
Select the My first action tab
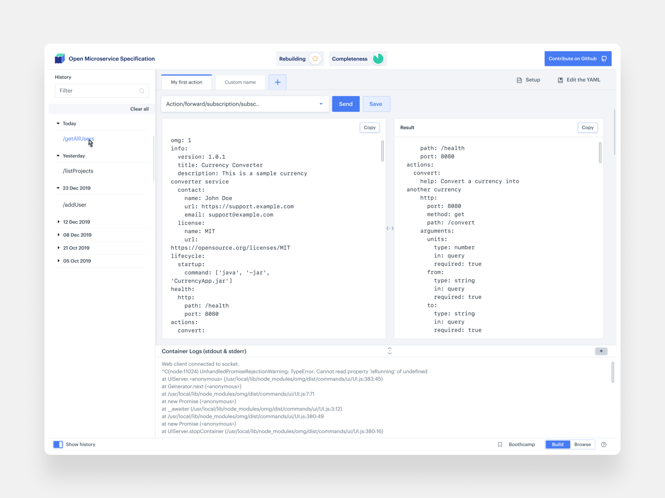186,82
